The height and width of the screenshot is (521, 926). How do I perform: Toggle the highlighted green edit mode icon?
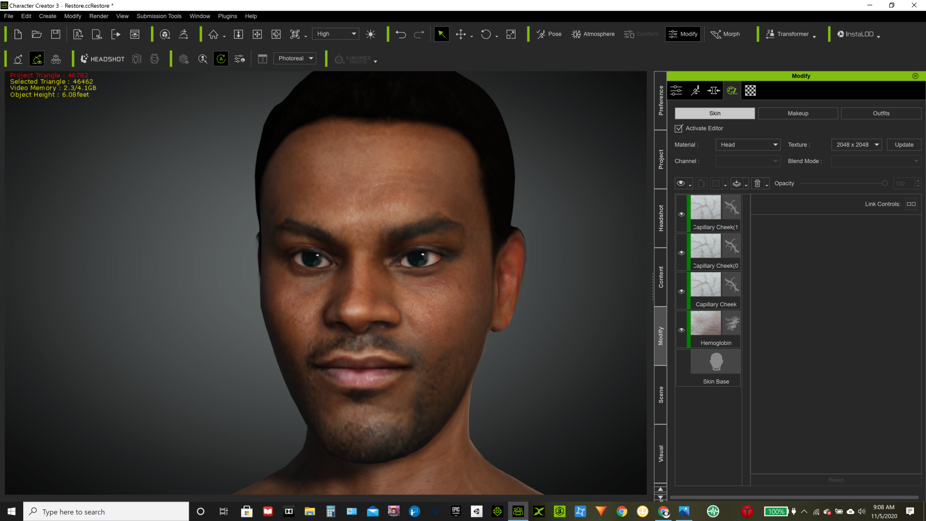37,59
